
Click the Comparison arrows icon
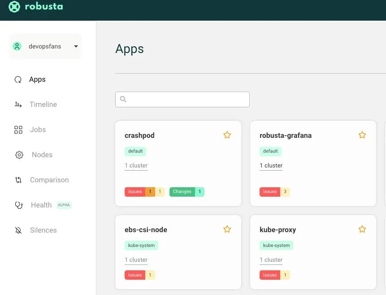(18, 180)
